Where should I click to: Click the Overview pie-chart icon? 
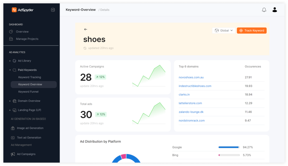11,31
